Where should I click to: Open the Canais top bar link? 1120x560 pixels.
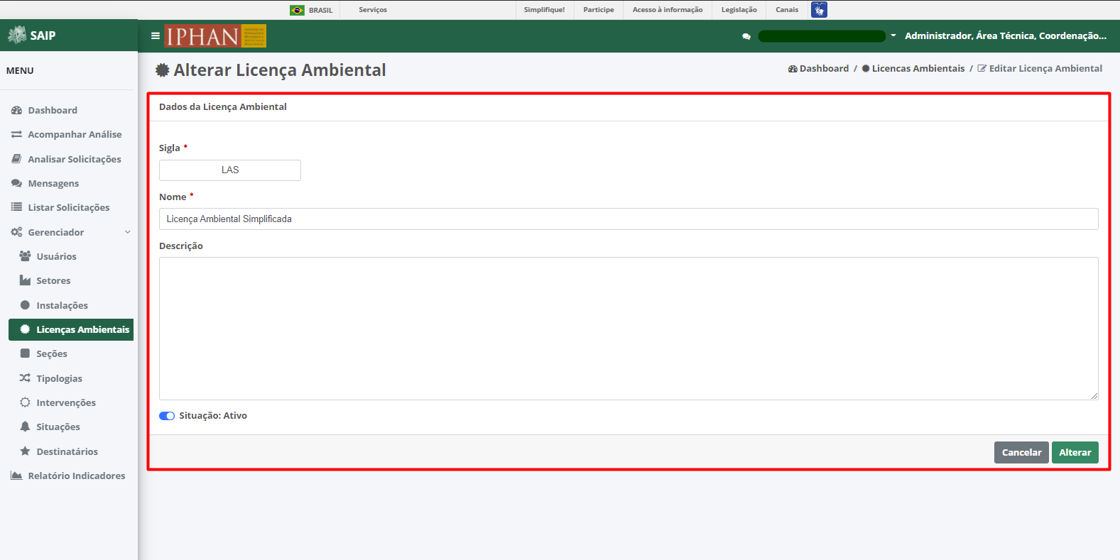click(x=787, y=10)
